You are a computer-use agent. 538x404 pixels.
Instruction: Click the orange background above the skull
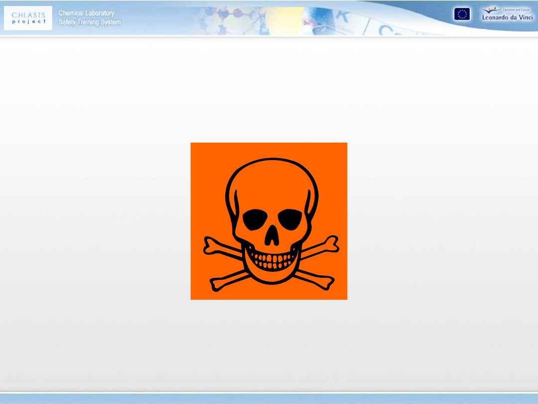[x=269, y=151]
